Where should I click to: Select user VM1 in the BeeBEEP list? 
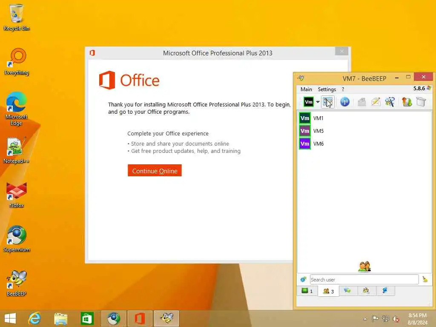point(364,118)
